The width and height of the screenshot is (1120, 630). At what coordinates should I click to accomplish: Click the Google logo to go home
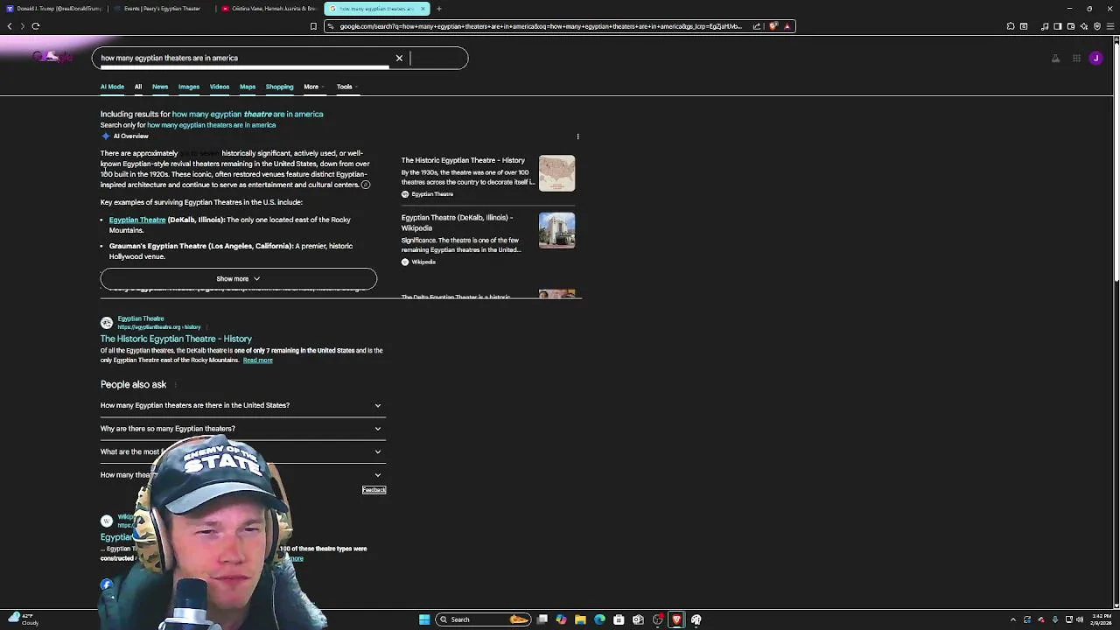51,58
